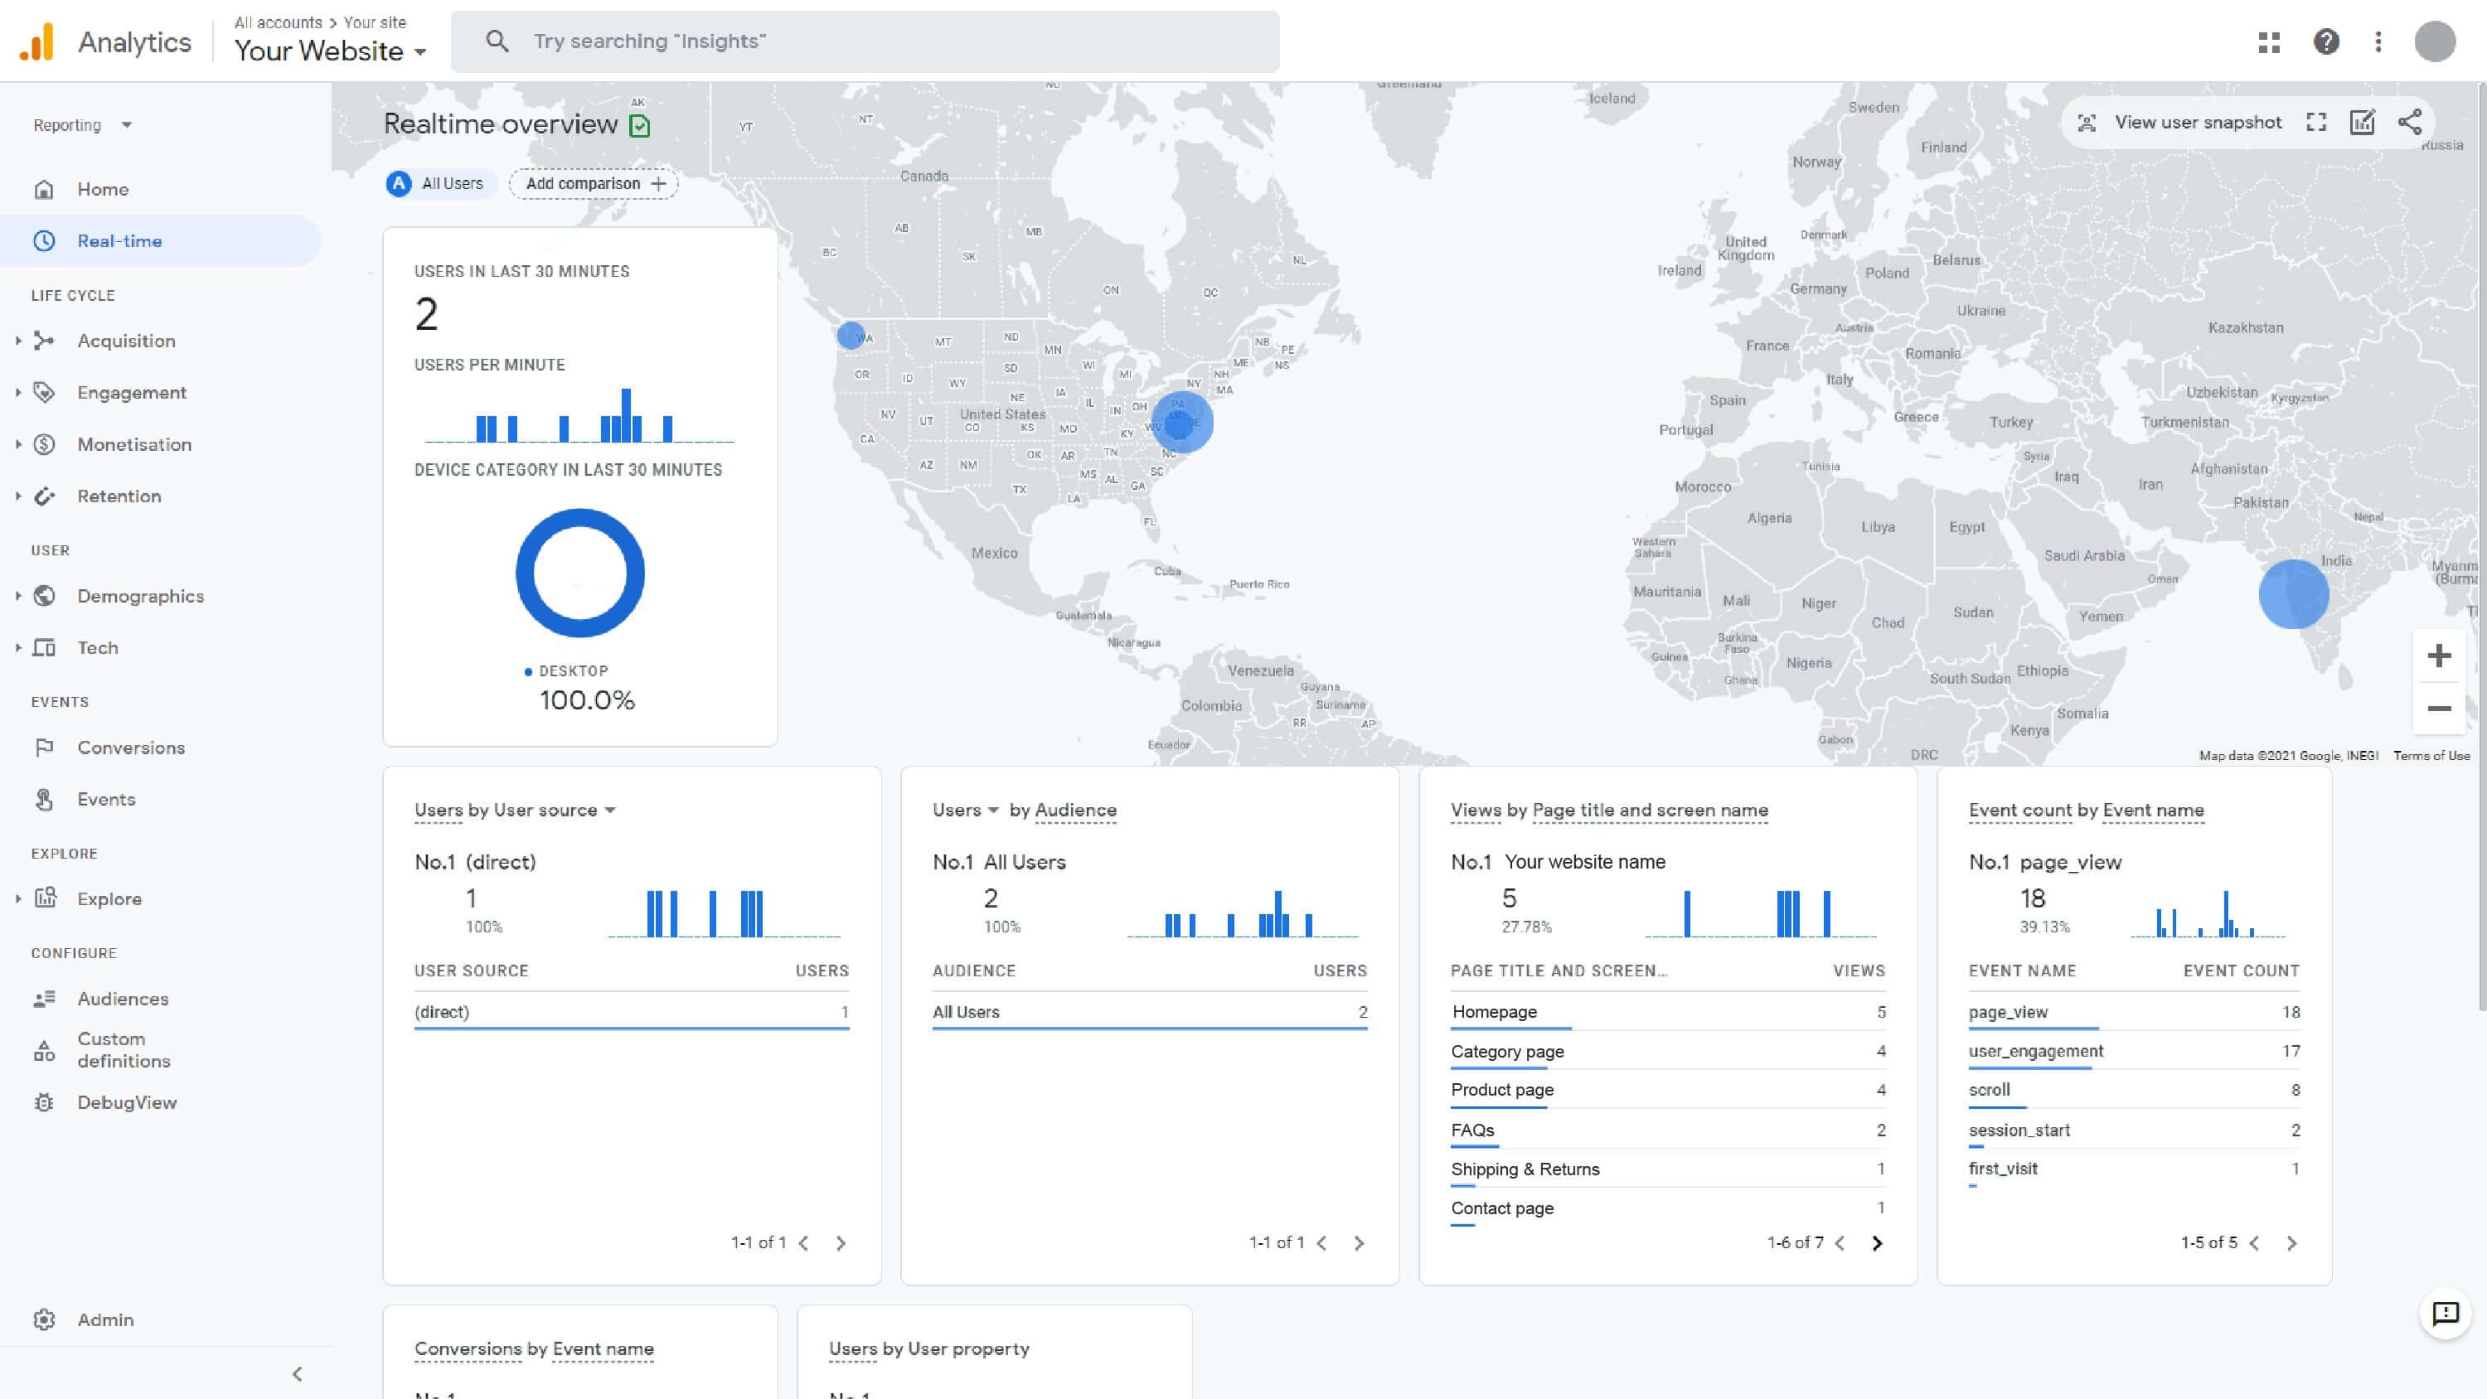Open Custom definitions in the sidebar
This screenshot has width=2487, height=1399.
113,1050
